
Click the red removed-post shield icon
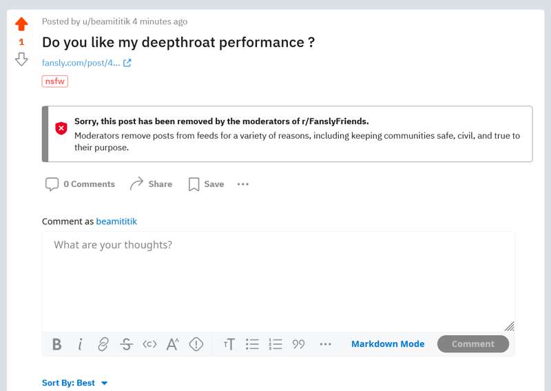click(61, 128)
